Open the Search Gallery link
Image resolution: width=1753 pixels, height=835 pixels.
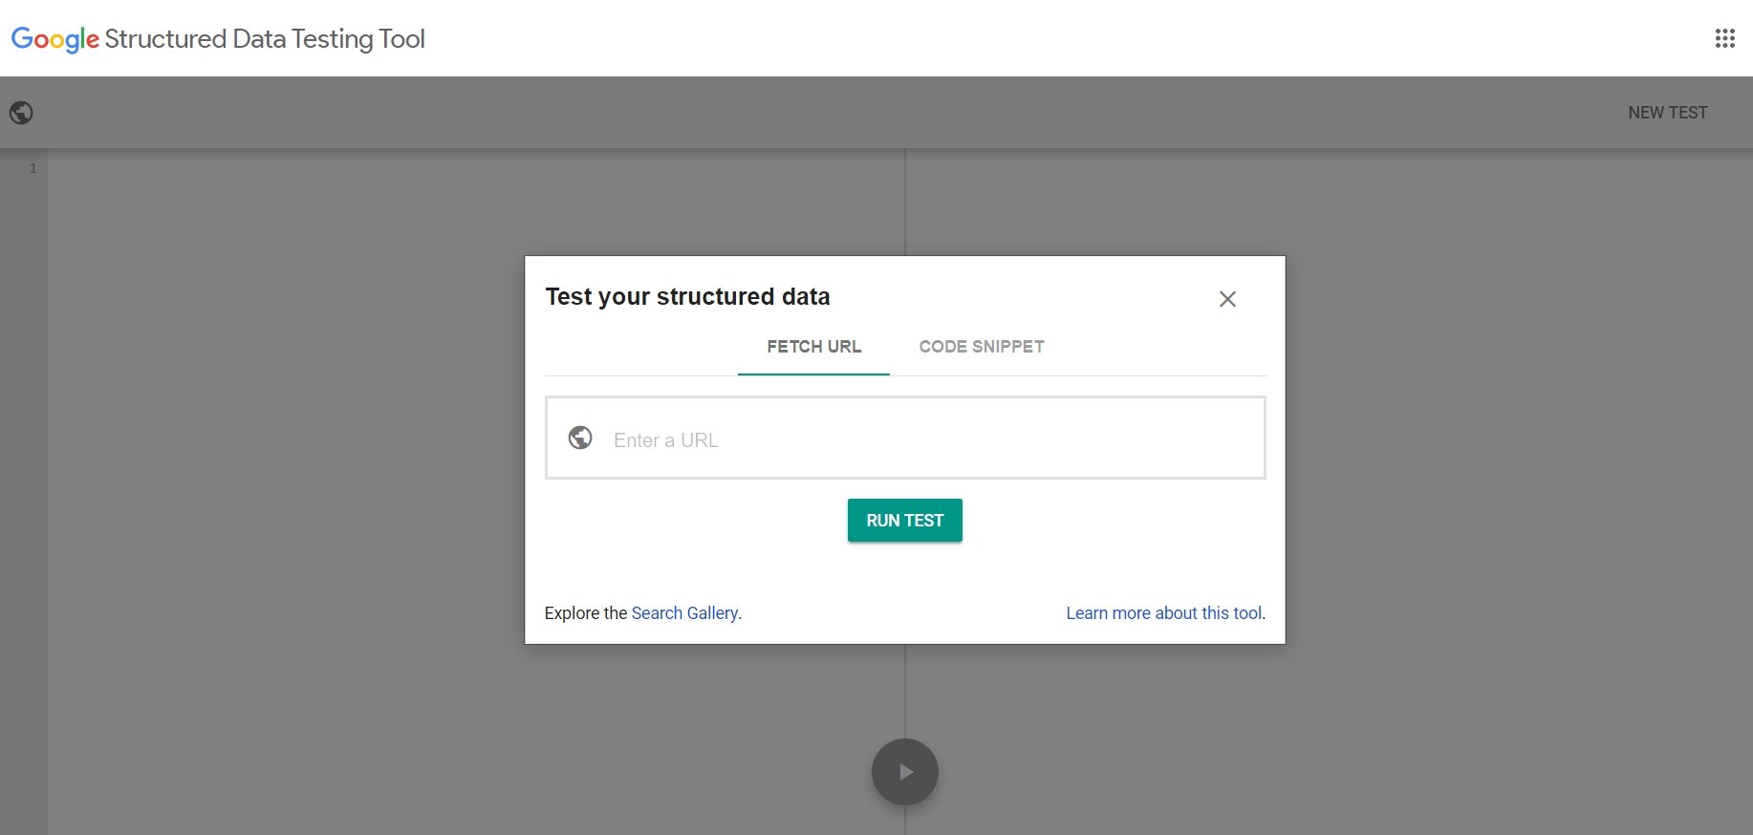pos(684,613)
